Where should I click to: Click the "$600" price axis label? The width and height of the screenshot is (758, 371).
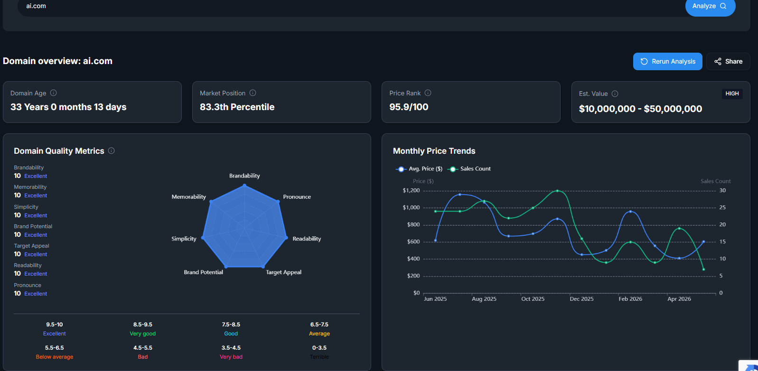tap(413, 242)
